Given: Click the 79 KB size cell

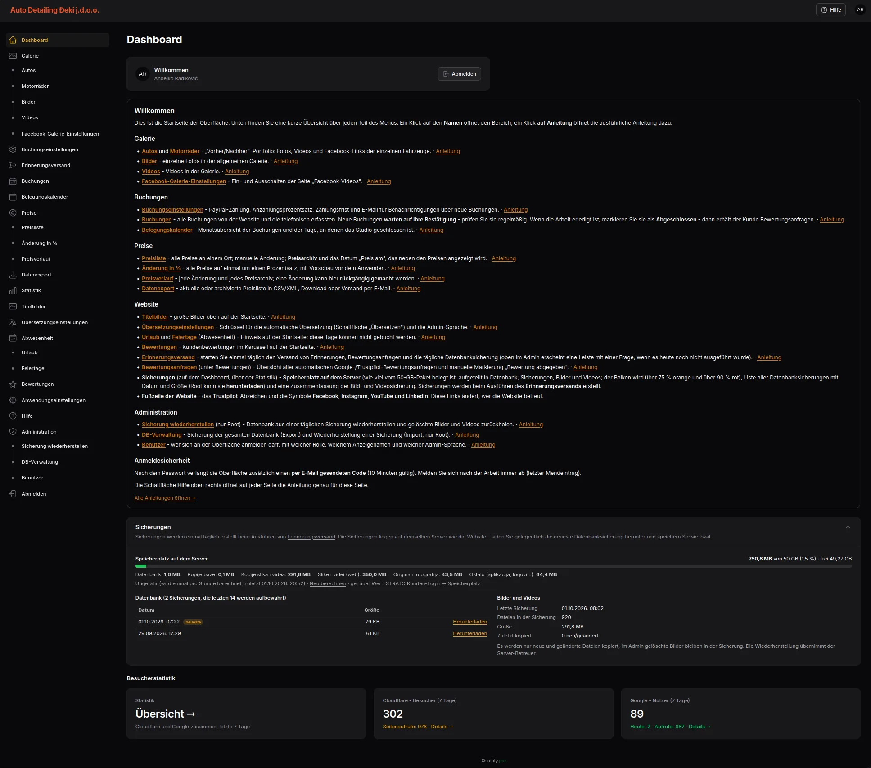Looking at the screenshot, I should point(372,622).
